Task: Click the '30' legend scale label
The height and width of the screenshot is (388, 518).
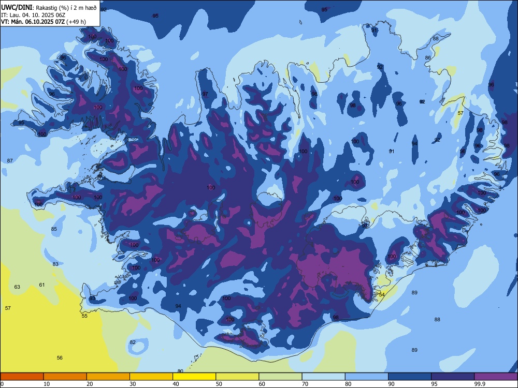Action: 133,384
